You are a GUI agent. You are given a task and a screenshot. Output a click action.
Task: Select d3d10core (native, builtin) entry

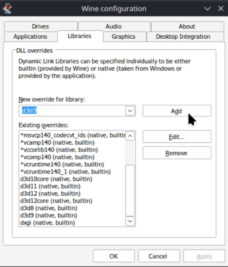(x=72, y=179)
